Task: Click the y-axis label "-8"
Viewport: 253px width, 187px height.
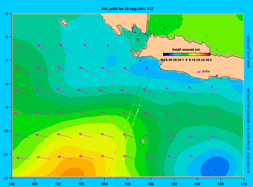Action: pyautogui.click(x=6, y=84)
